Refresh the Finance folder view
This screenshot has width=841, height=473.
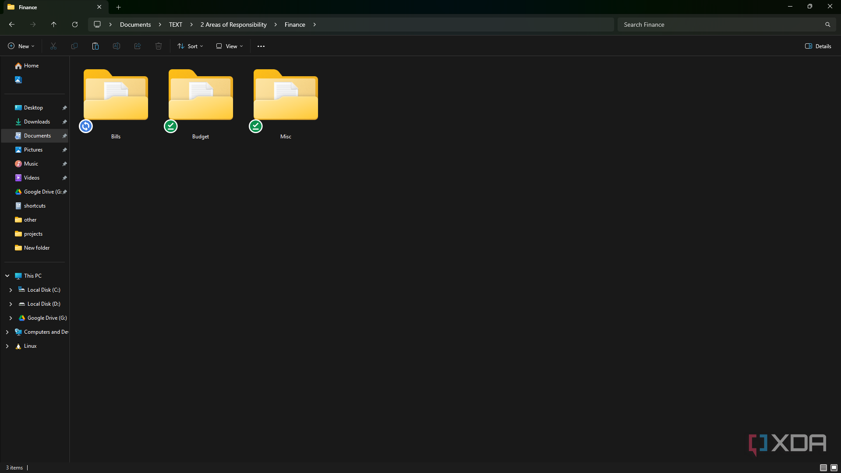pyautogui.click(x=75, y=25)
